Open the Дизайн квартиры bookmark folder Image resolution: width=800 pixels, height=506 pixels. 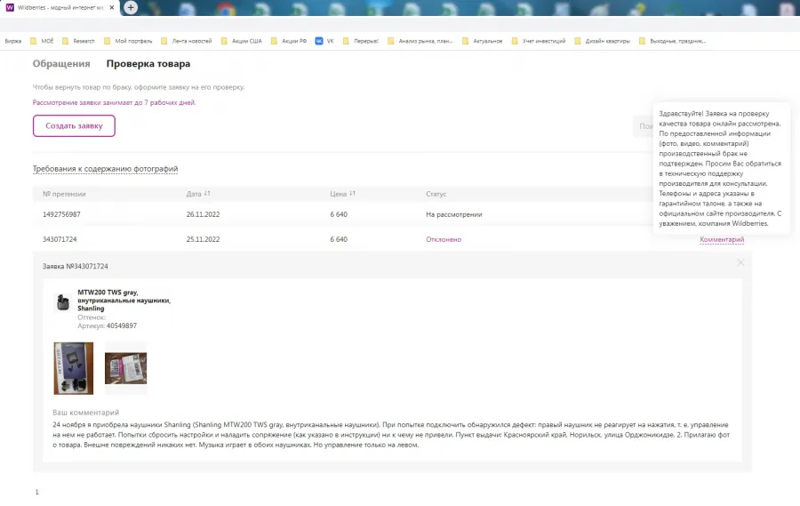[602, 41]
